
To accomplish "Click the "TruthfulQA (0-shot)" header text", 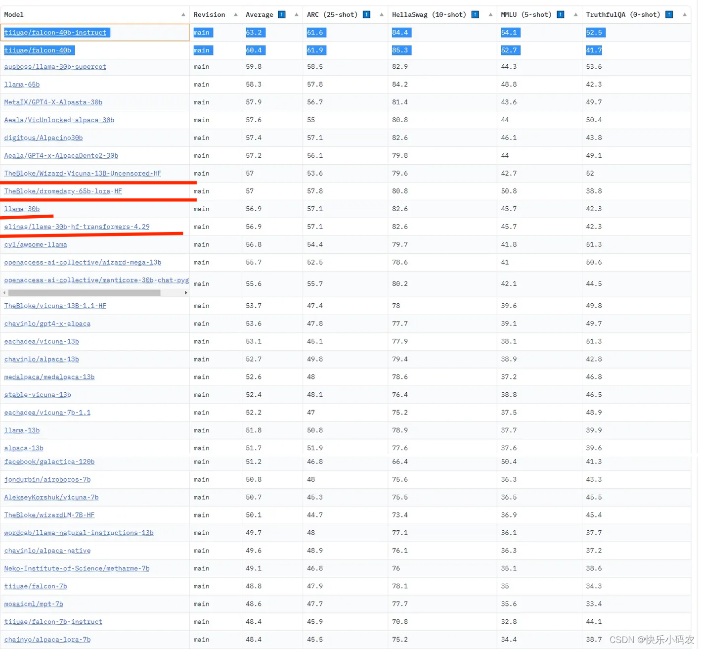I will click(x=623, y=15).
